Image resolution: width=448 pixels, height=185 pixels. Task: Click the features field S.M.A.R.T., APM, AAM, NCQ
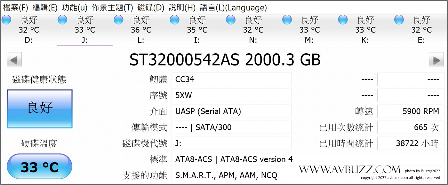[308, 175]
